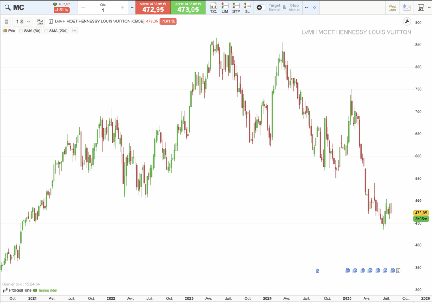Click the -1.61 % badge beside chart title
The height and width of the screenshot is (303, 432).
click(168, 21)
